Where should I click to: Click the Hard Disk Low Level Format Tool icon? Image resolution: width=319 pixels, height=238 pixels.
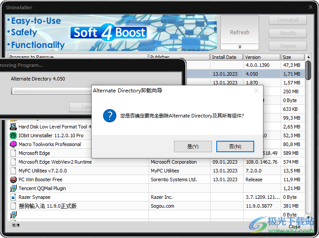[x=13, y=127]
